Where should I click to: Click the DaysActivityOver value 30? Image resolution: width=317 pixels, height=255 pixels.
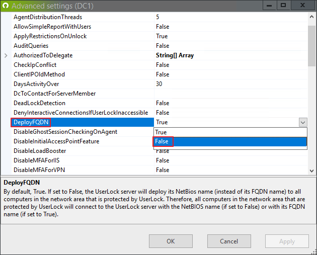(x=159, y=84)
